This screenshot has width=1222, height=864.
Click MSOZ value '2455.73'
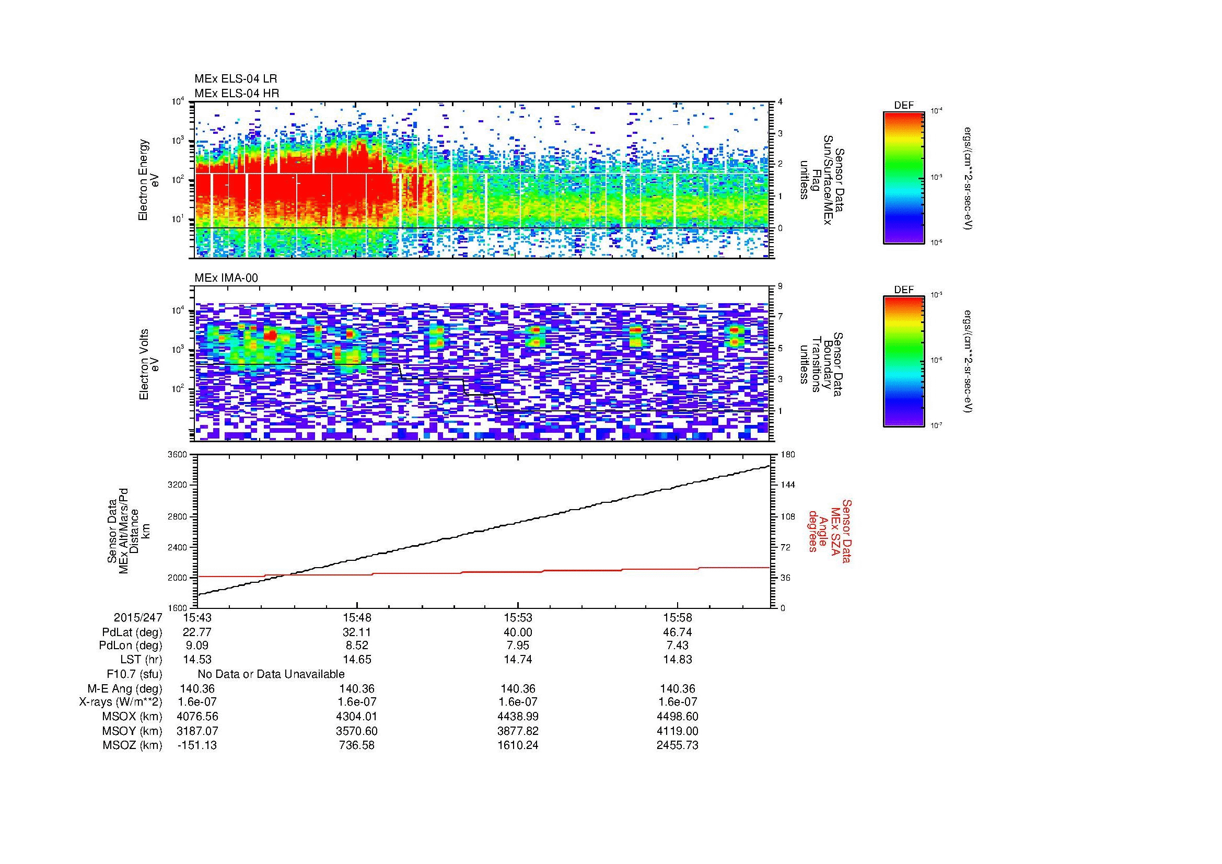[677, 745]
